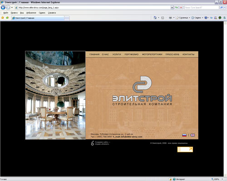Open the ФОТОРЕПОРТАЖИ page
This screenshot has width=227, height=181.
[x=152, y=54]
